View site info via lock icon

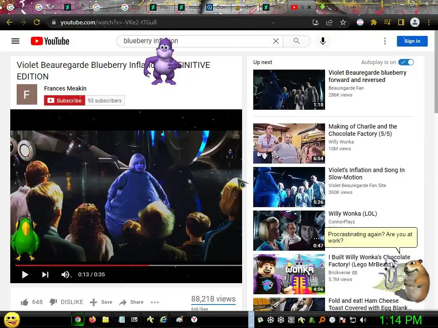click(x=53, y=22)
